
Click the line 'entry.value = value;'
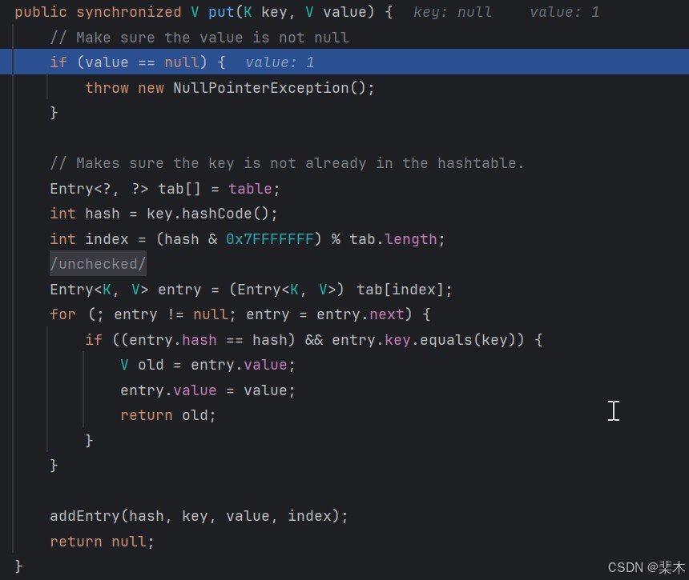click(x=208, y=390)
